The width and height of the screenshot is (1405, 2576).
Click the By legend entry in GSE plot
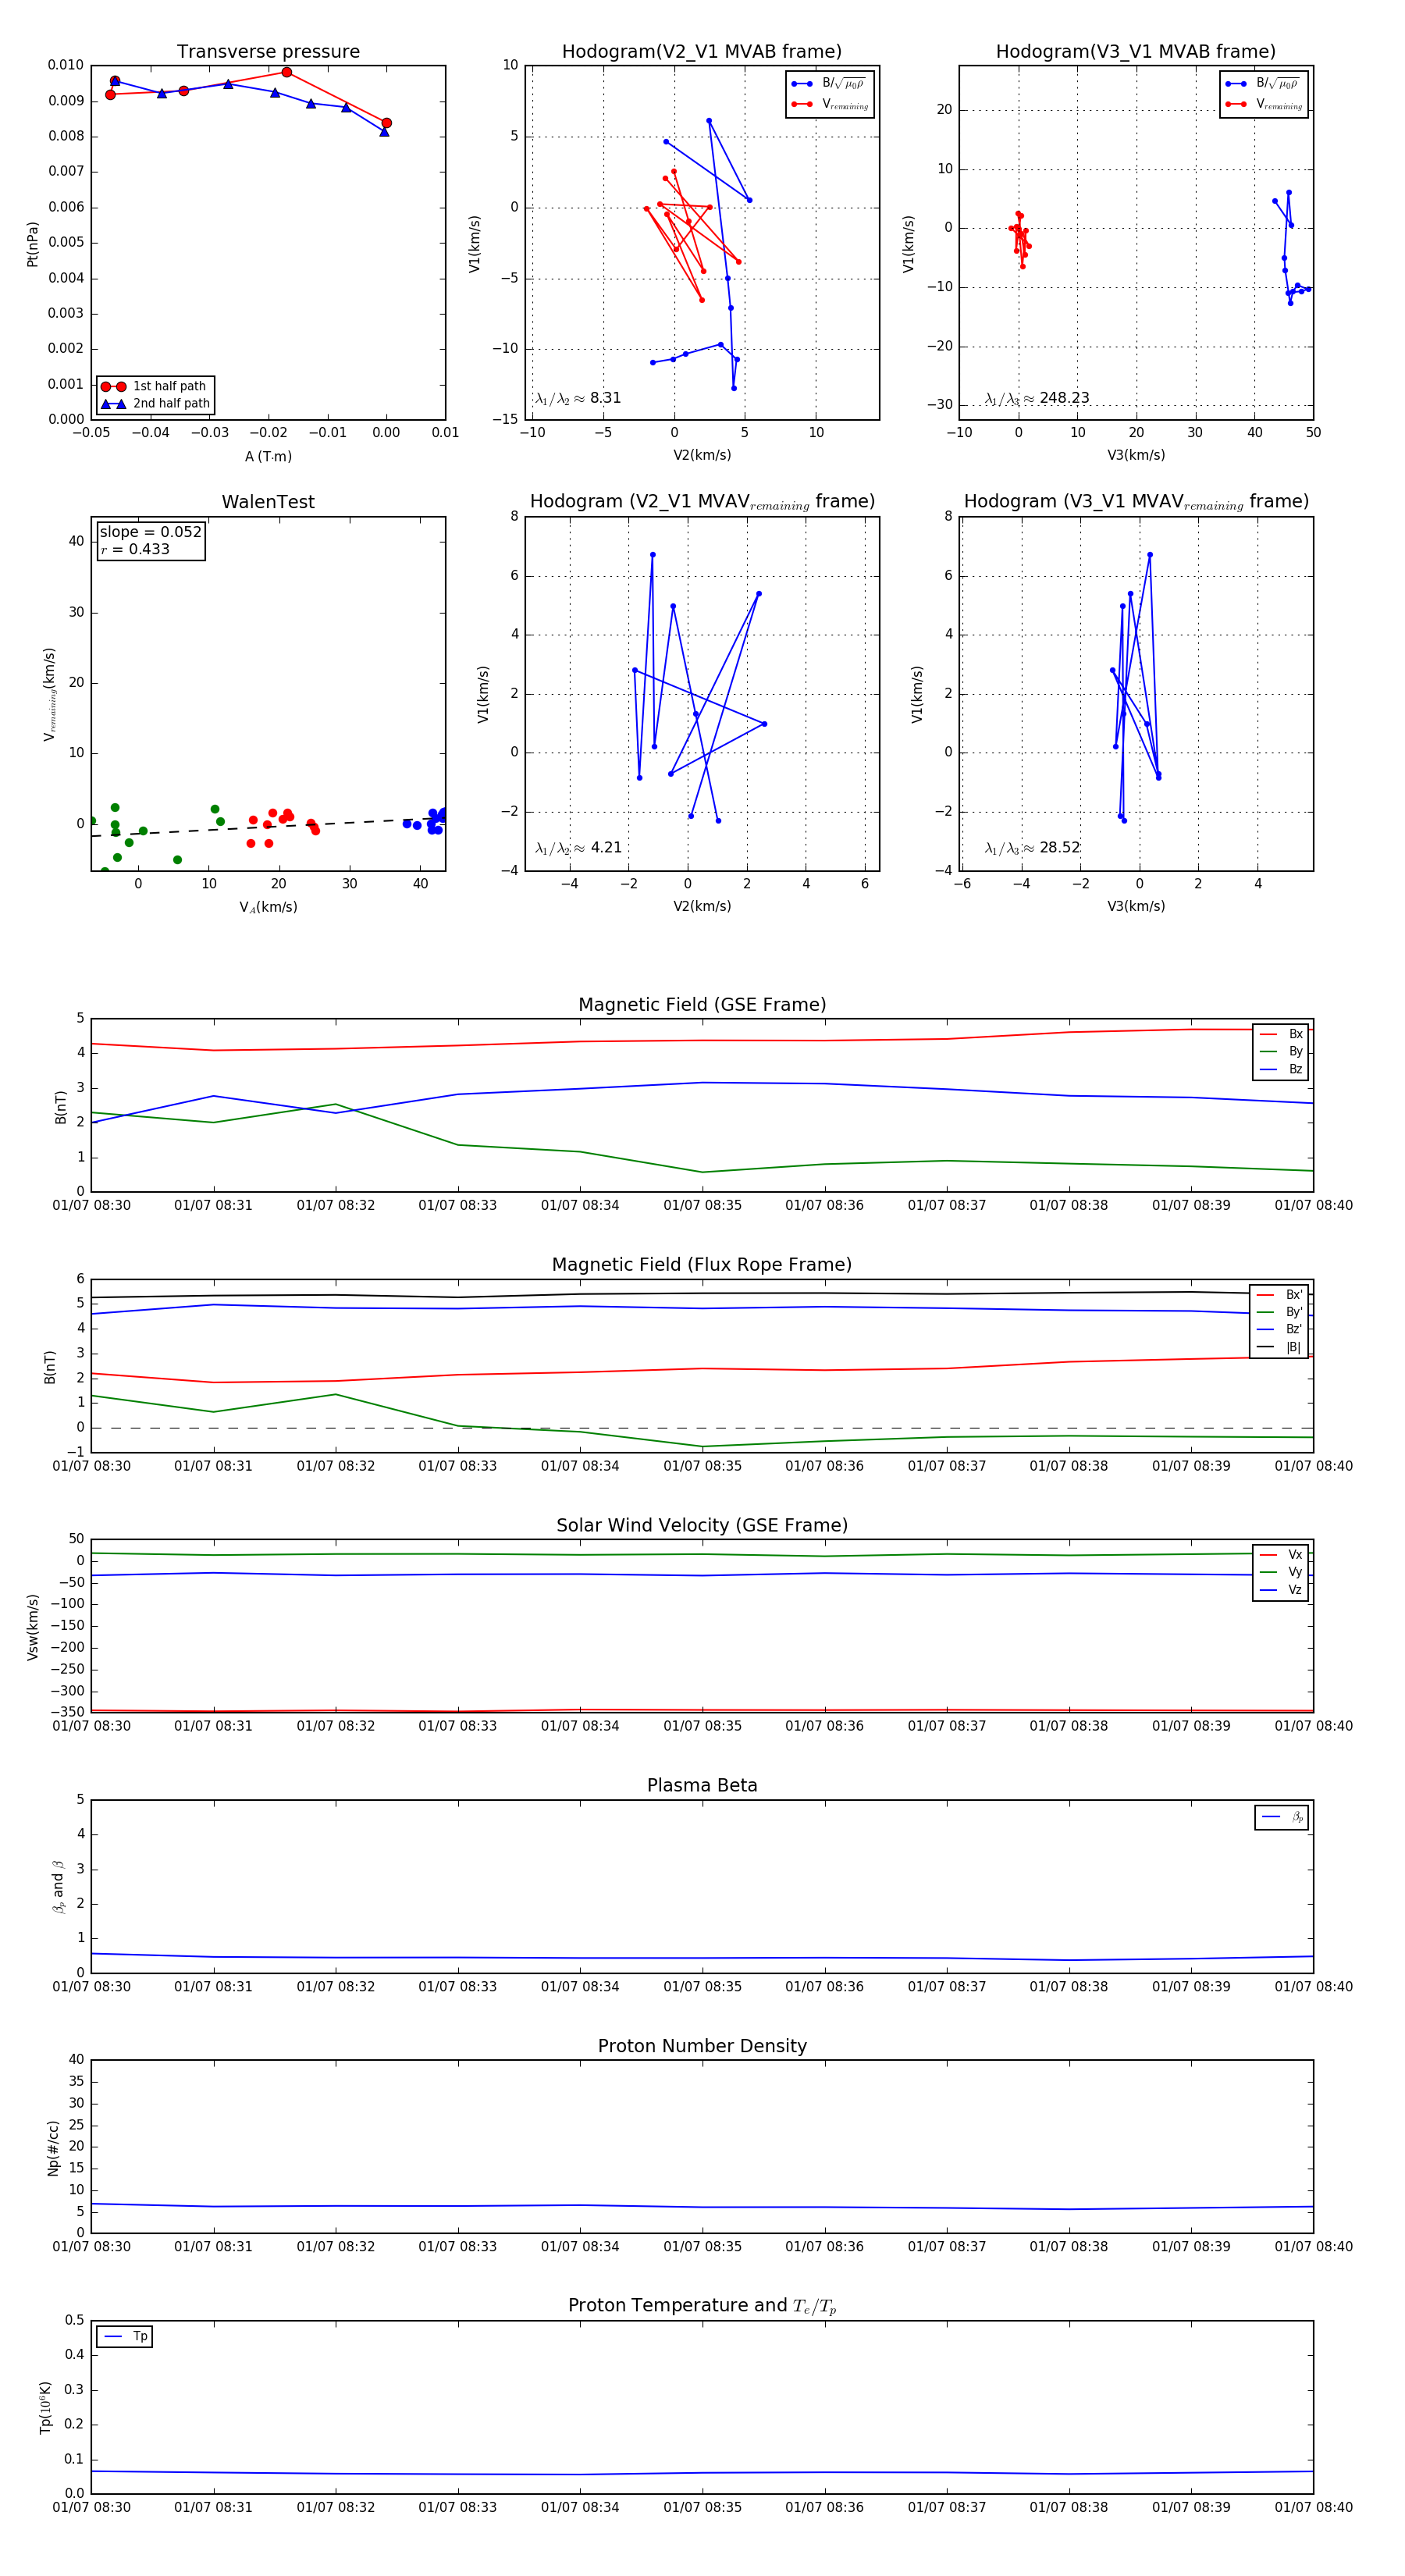point(1281,1052)
